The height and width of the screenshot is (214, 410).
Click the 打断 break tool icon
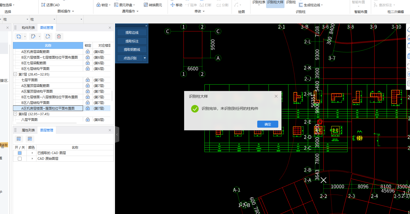pos(202,5)
